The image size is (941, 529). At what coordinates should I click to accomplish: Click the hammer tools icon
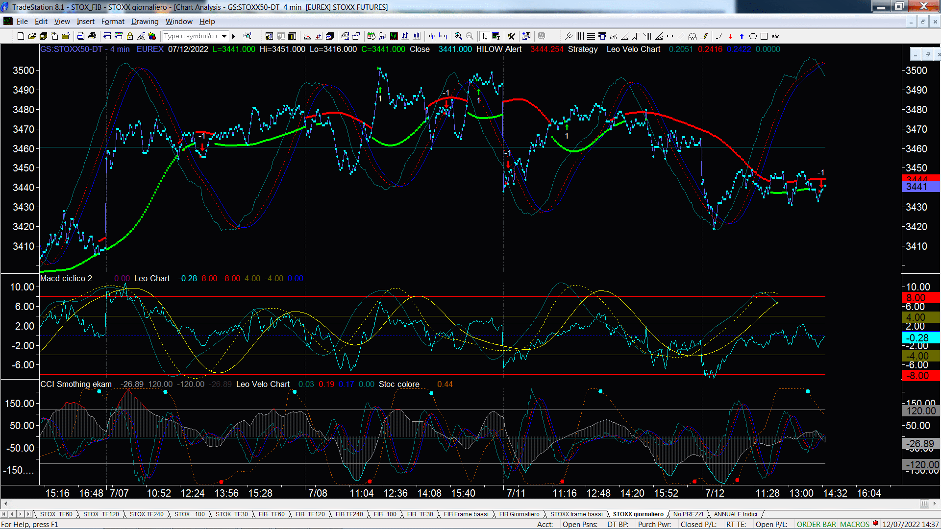pyautogui.click(x=511, y=36)
